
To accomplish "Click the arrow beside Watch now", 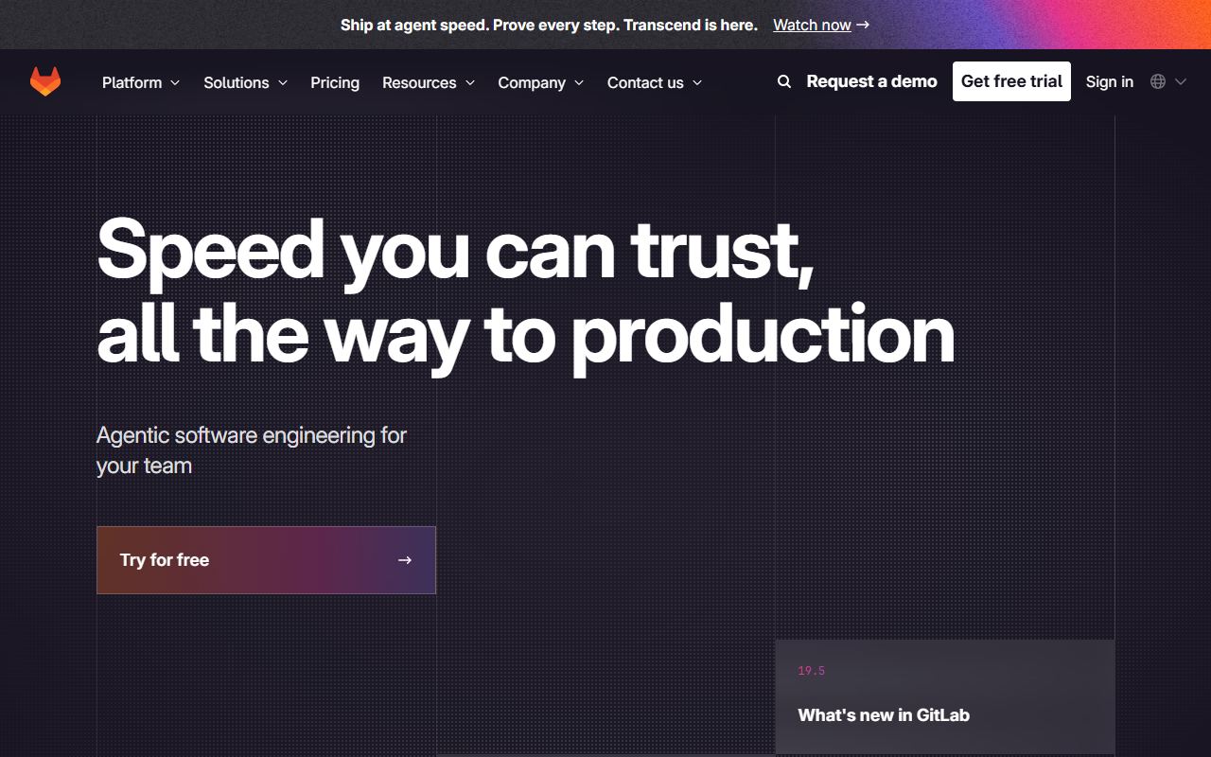I will 863,26.
